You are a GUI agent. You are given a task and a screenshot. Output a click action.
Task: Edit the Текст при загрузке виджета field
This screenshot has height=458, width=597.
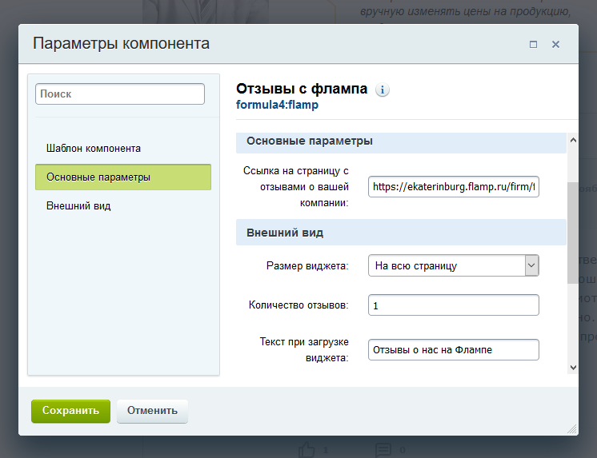click(x=453, y=349)
